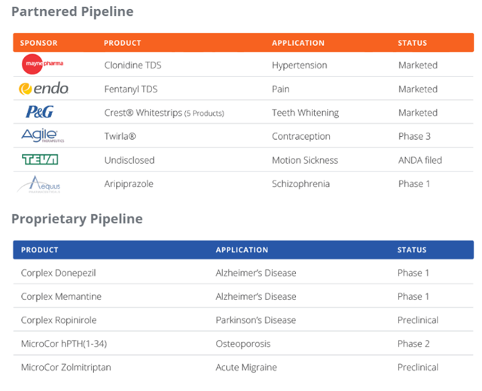Image resolution: width=482 pixels, height=391 pixels.
Task: Click Alzheimer's Disease for Corplex Memantine
Action: click(256, 296)
